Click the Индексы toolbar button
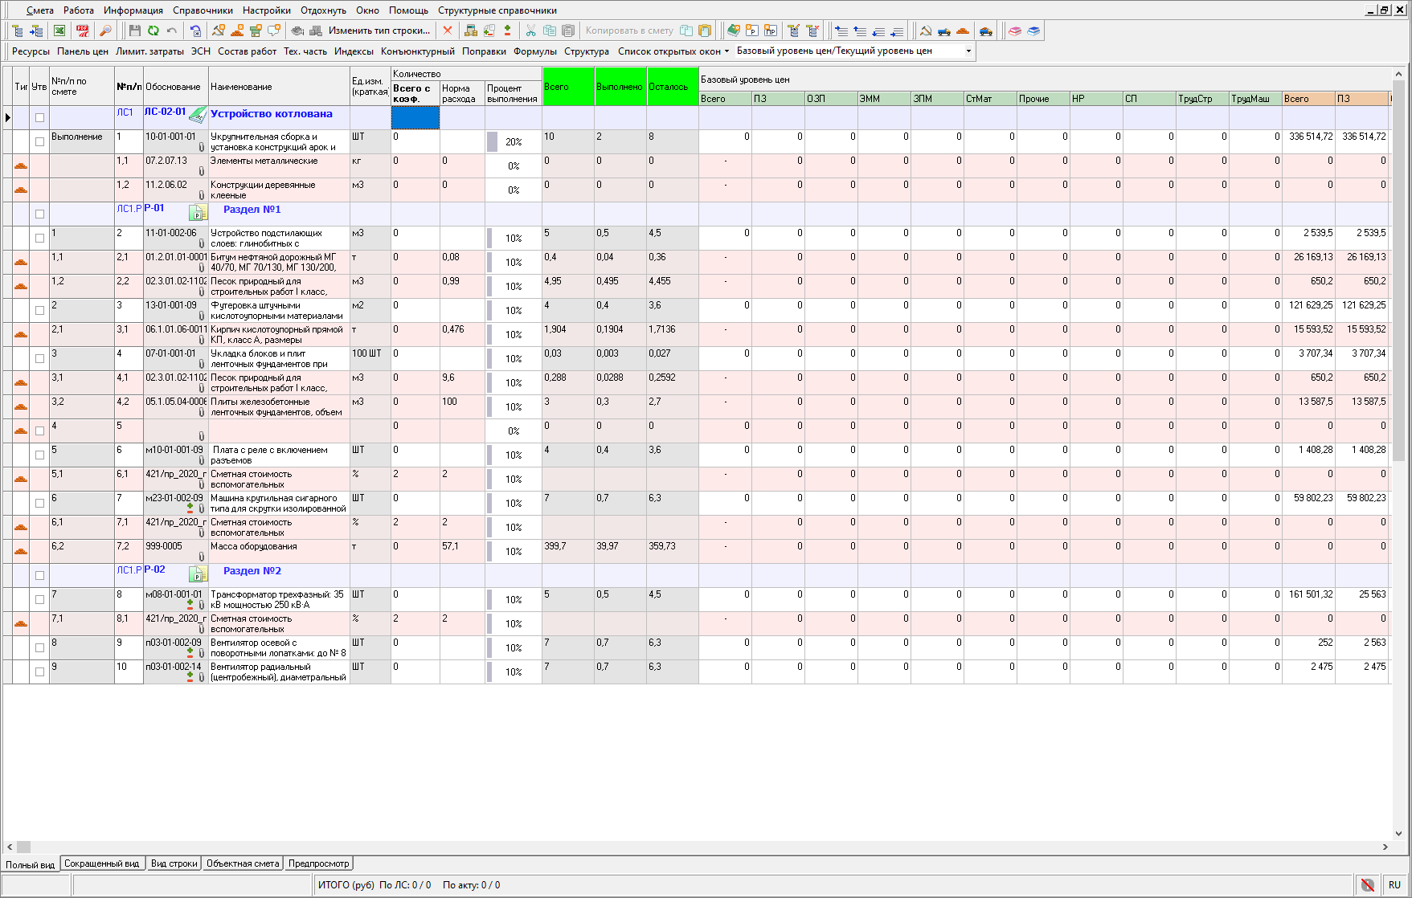Image resolution: width=1412 pixels, height=898 pixels. click(x=354, y=51)
